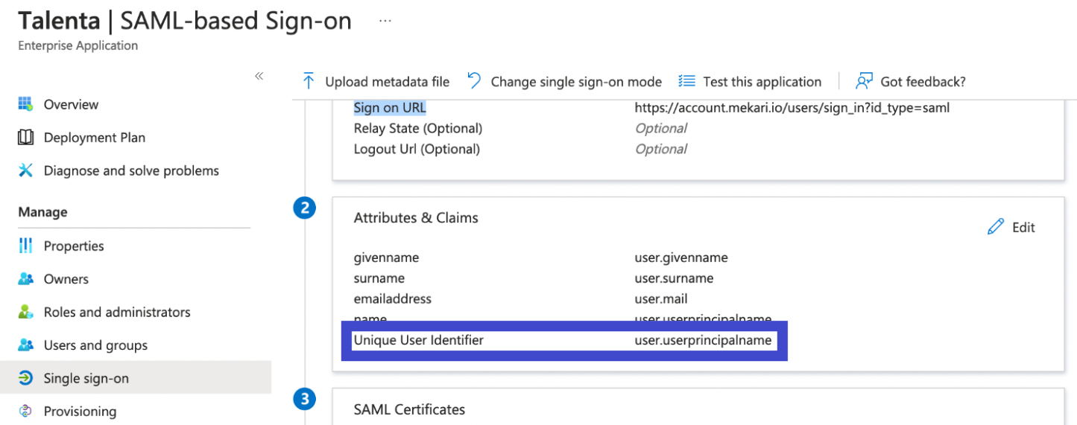Click the surname claim name

(x=379, y=278)
